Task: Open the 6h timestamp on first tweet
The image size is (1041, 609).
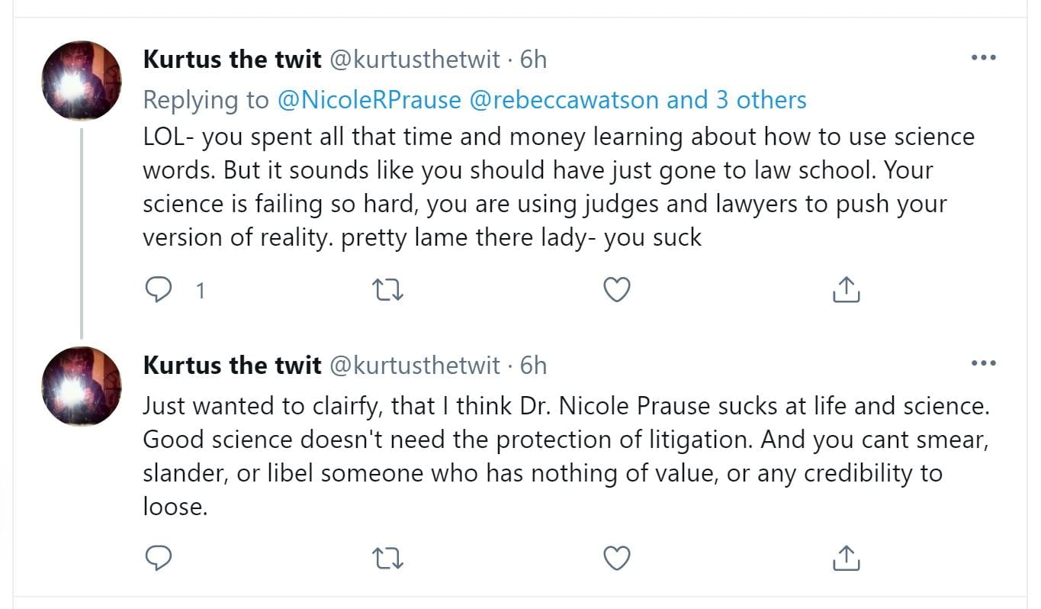Action: point(533,60)
